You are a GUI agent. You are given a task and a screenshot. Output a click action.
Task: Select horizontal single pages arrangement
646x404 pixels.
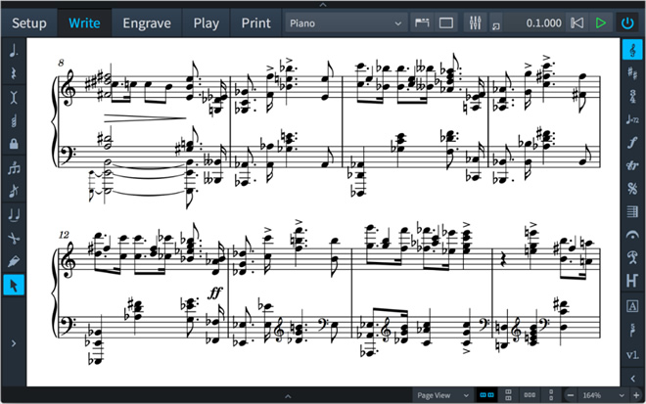coord(530,395)
